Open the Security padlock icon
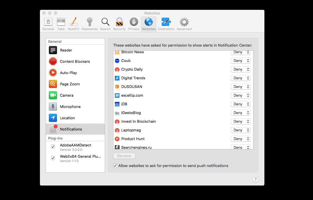Image resolution: width=313 pixels, height=200 pixels. (x=119, y=22)
